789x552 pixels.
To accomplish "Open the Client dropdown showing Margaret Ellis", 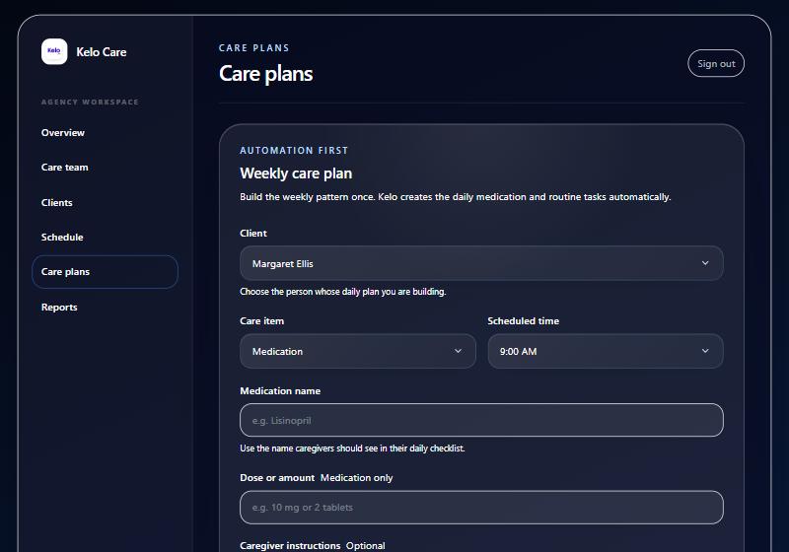I will pyautogui.click(x=481, y=263).
